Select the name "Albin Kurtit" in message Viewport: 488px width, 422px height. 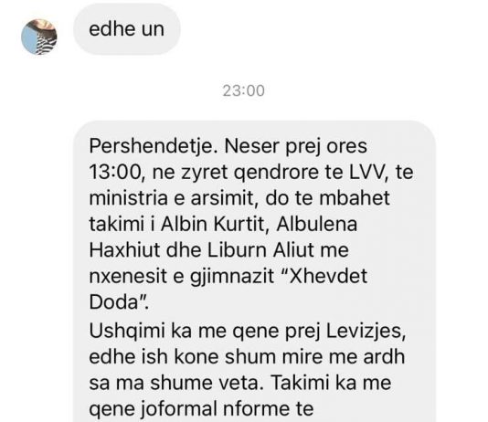[212, 224]
